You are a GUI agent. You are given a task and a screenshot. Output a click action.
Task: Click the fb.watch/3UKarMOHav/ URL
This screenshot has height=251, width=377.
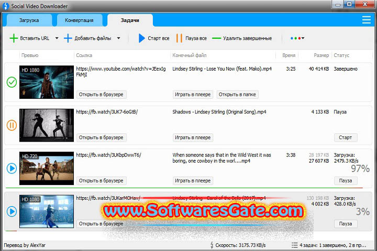click(x=108, y=198)
